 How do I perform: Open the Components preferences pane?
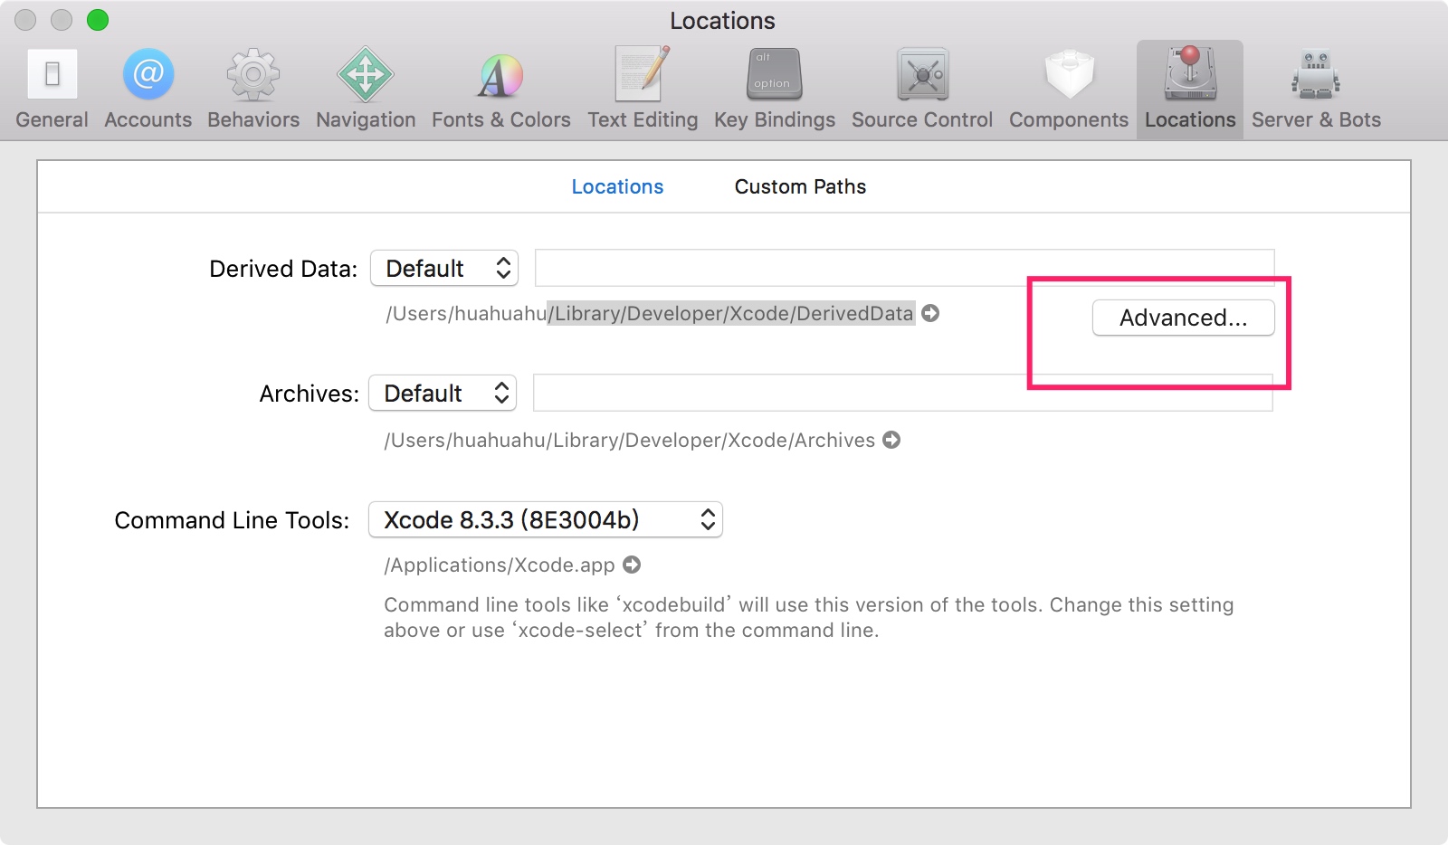tap(1069, 89)
